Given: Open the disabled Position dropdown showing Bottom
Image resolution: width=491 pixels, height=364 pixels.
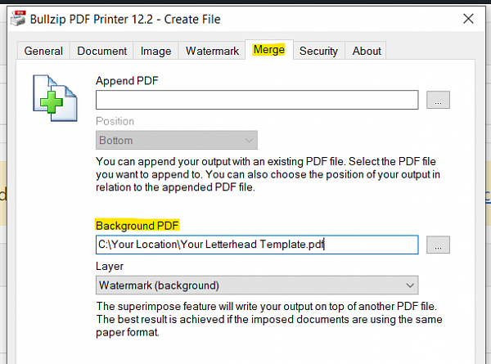Looking at the screenshot, I should (177, 140).
